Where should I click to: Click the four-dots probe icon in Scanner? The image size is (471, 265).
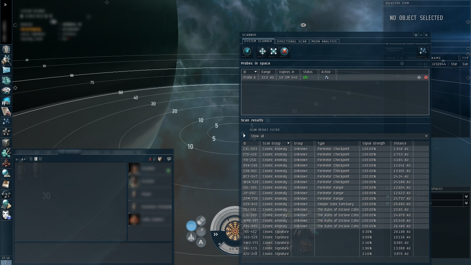[273, 51]
